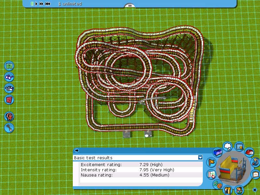Screen dimensions: 260x195
Task: Open the operating mode gears icon
Action: 217,184
